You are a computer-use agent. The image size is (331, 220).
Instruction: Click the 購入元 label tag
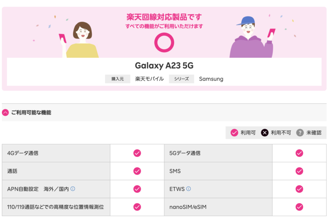(x=118, y=79)
